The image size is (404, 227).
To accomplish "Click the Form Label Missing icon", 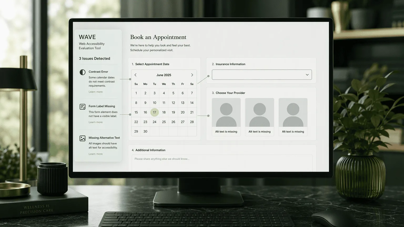I will [83, 107].
